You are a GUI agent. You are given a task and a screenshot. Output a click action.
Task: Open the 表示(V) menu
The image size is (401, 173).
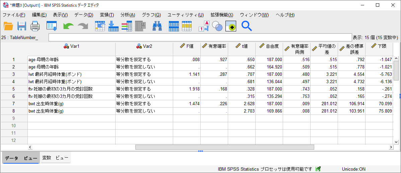[x=60, y=15]
